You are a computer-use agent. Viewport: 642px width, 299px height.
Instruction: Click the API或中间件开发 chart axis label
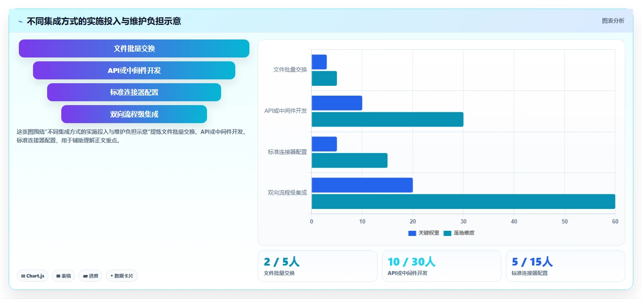point(285,111)
